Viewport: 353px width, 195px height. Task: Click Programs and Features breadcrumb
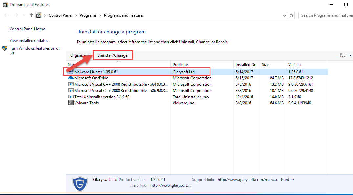(x=124, y=15)
